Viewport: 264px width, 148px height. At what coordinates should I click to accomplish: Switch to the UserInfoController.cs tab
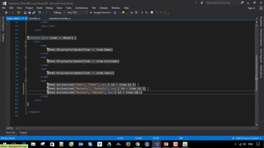[60, 18]
